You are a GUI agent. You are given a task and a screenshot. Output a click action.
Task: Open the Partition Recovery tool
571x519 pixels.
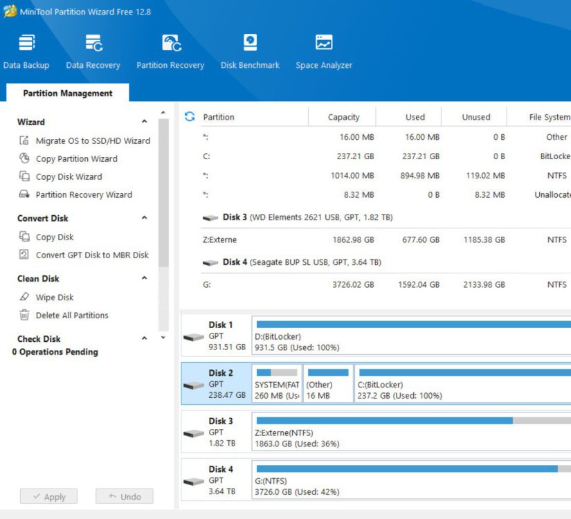[170, 52]
